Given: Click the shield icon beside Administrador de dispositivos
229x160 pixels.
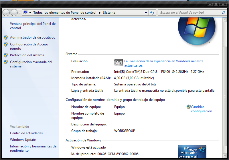Looking at the screenshot, I should 6,37.
